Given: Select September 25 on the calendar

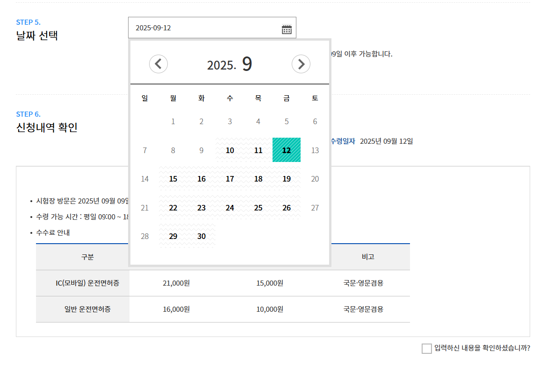Looking at the screenshot, I should [258, 208].
